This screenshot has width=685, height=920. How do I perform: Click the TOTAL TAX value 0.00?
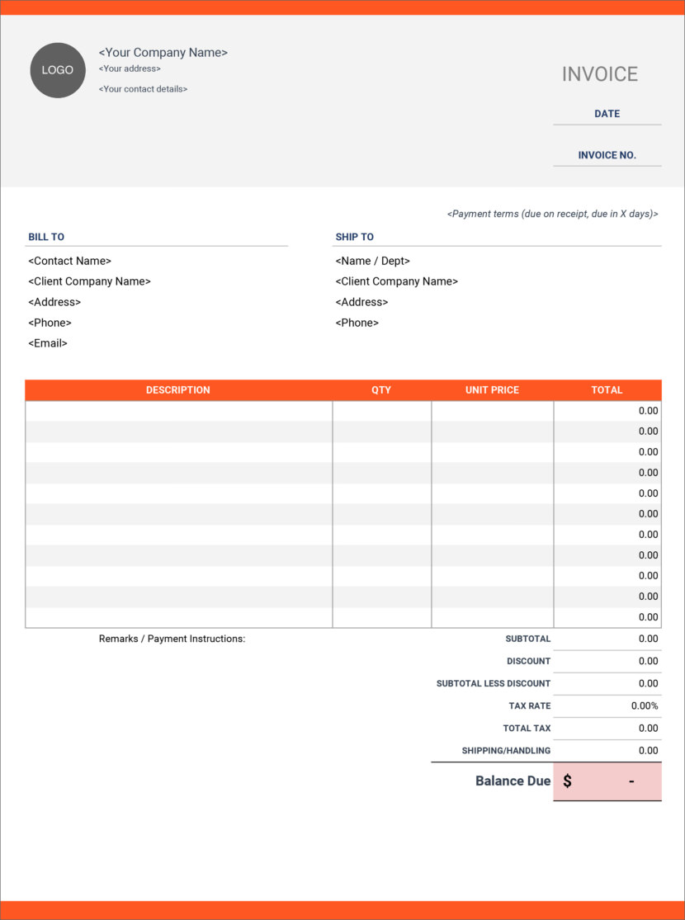pyautogui.click(x=648, y=728)
